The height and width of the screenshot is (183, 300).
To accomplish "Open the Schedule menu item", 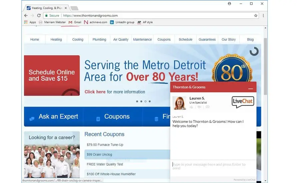I will [185, 40].
